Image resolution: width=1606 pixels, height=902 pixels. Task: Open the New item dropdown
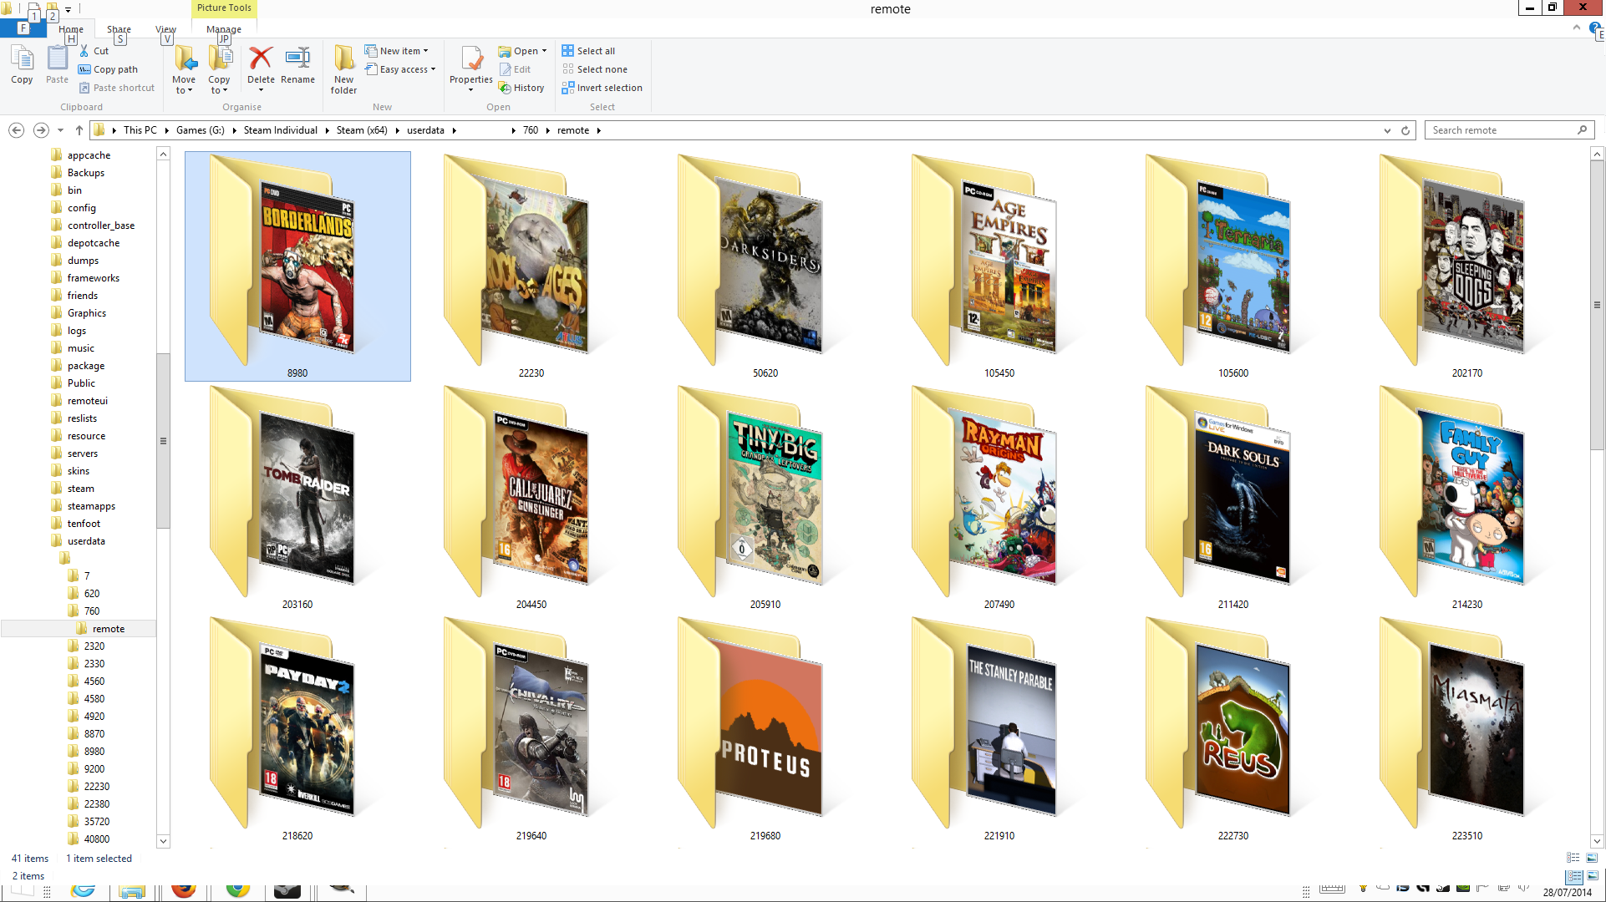click(397, 51)
